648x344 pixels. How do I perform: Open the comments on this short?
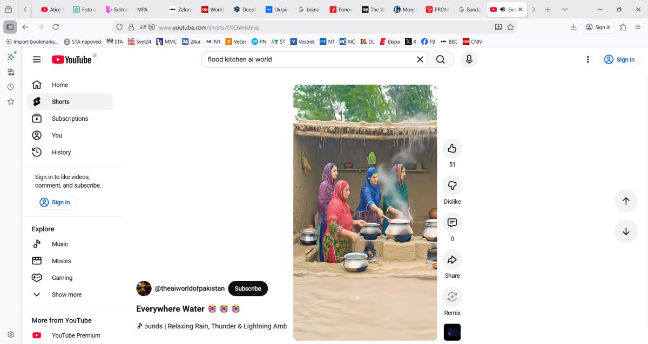pos(452,223)
